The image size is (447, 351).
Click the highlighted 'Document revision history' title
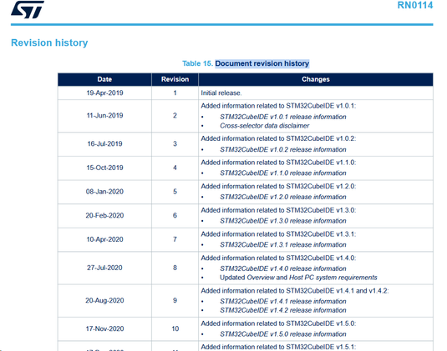coord(262,63)
